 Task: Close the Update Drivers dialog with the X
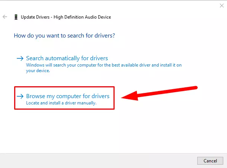pyautogui.click(x=222, y=6)
